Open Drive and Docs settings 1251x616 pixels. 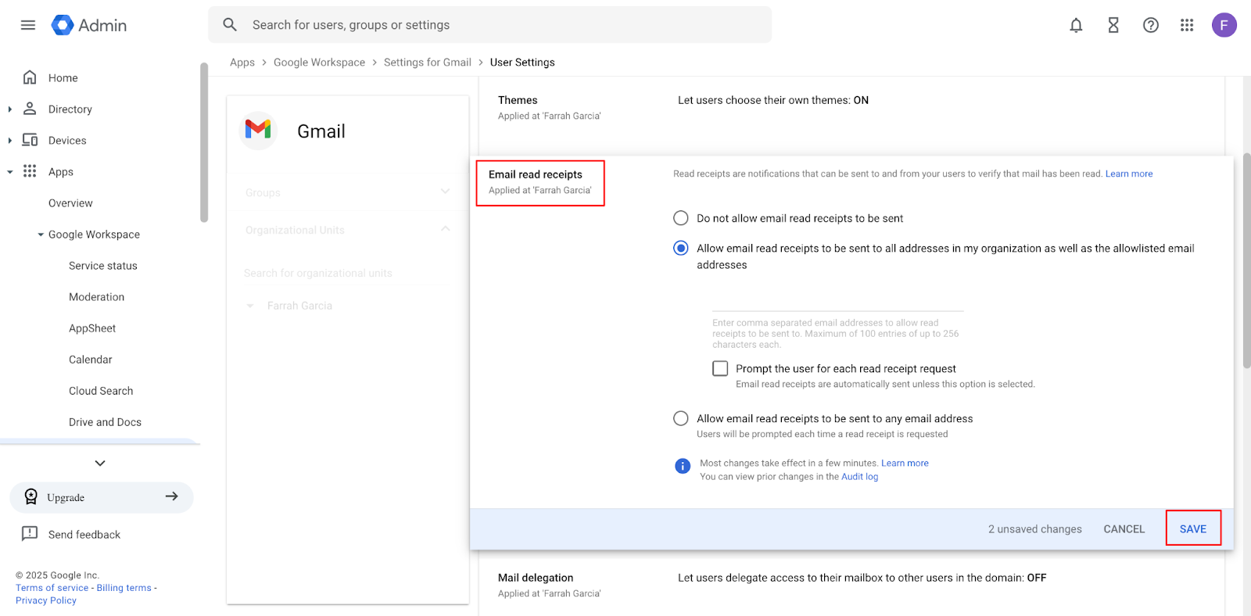106,421
